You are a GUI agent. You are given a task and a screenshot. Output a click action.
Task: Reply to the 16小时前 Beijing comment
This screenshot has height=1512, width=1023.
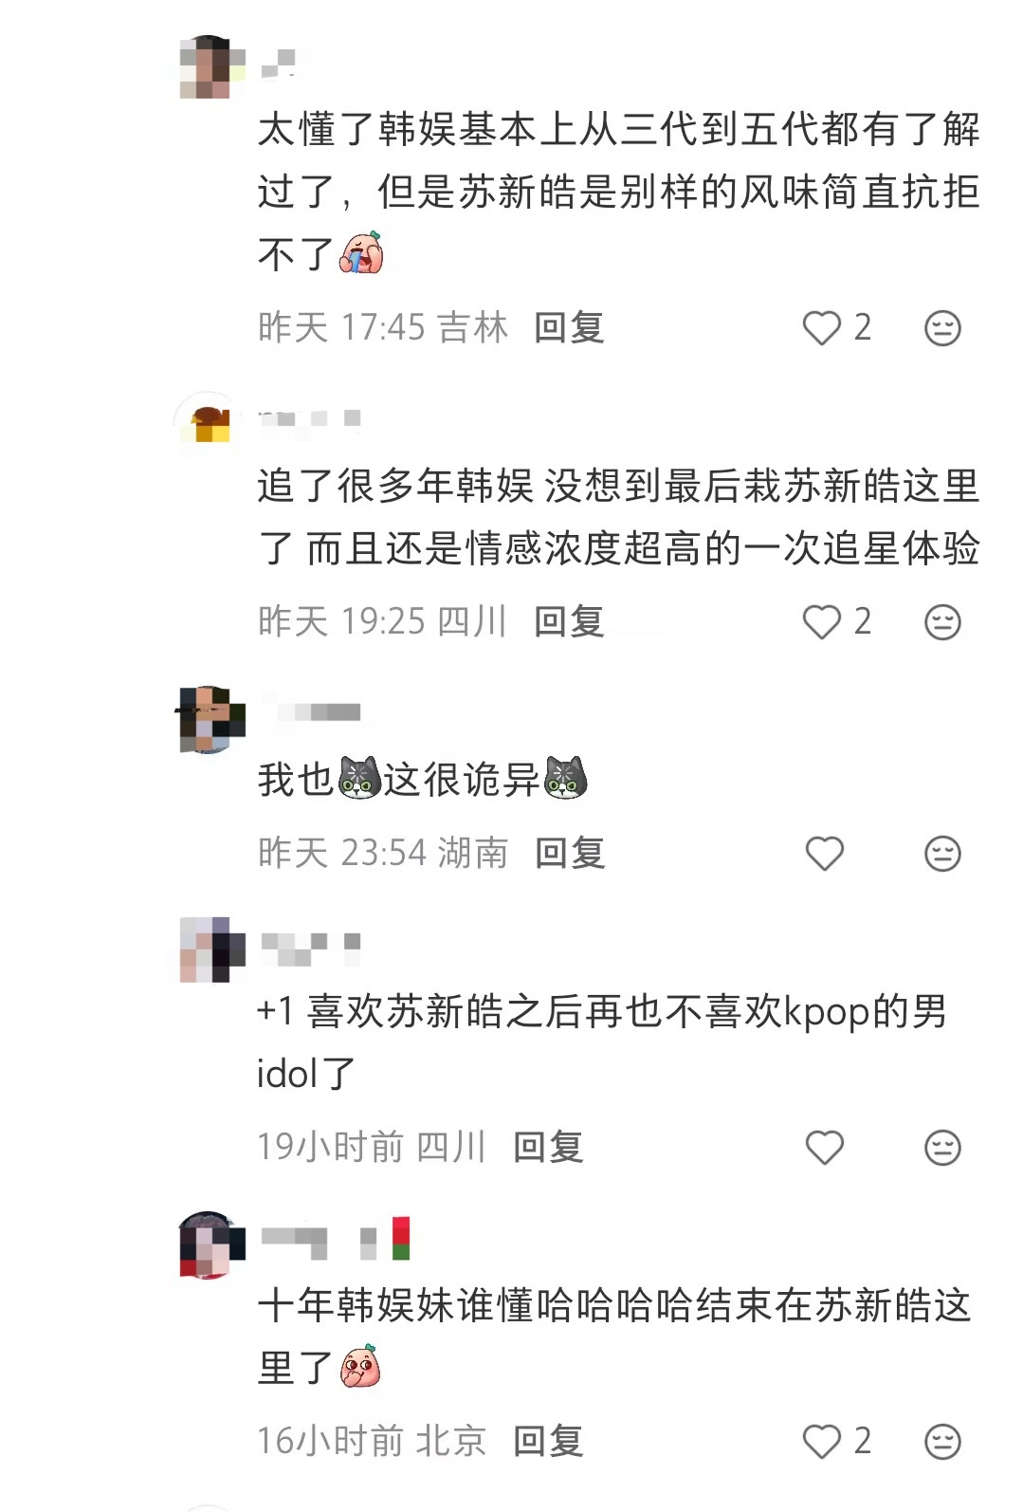pos(548,1442)
